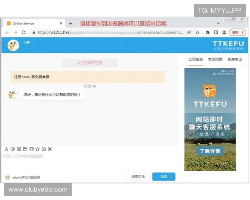Click the agent avatar beside greeting message

pos(12,95)
